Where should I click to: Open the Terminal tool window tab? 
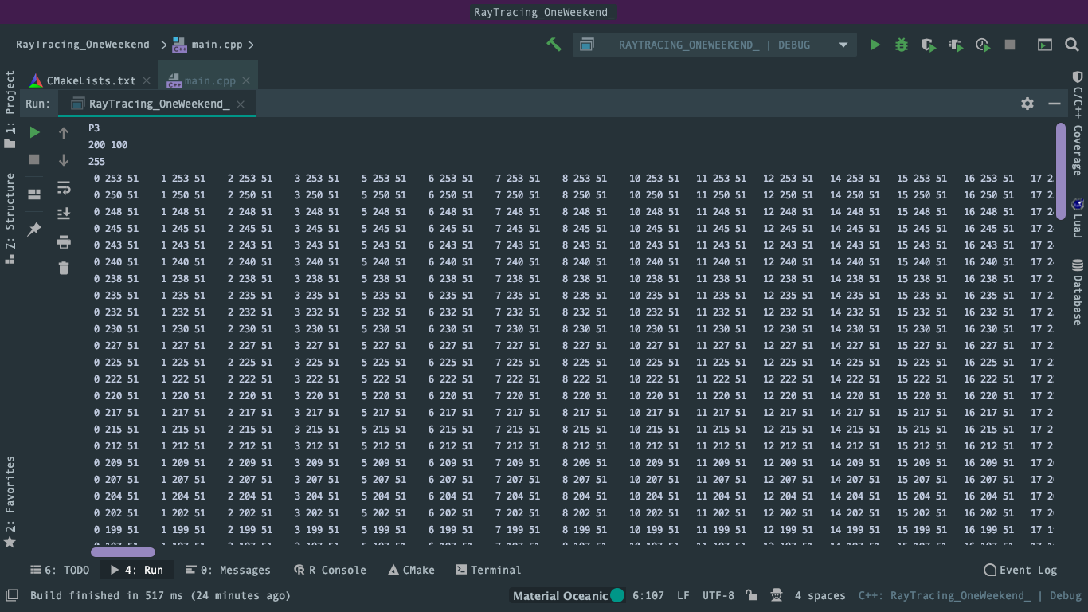487,570
